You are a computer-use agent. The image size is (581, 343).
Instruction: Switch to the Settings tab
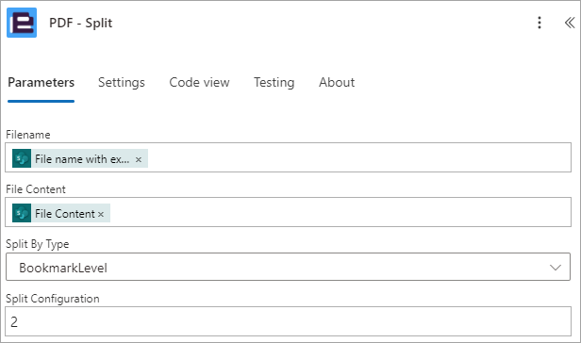[121, 82]
